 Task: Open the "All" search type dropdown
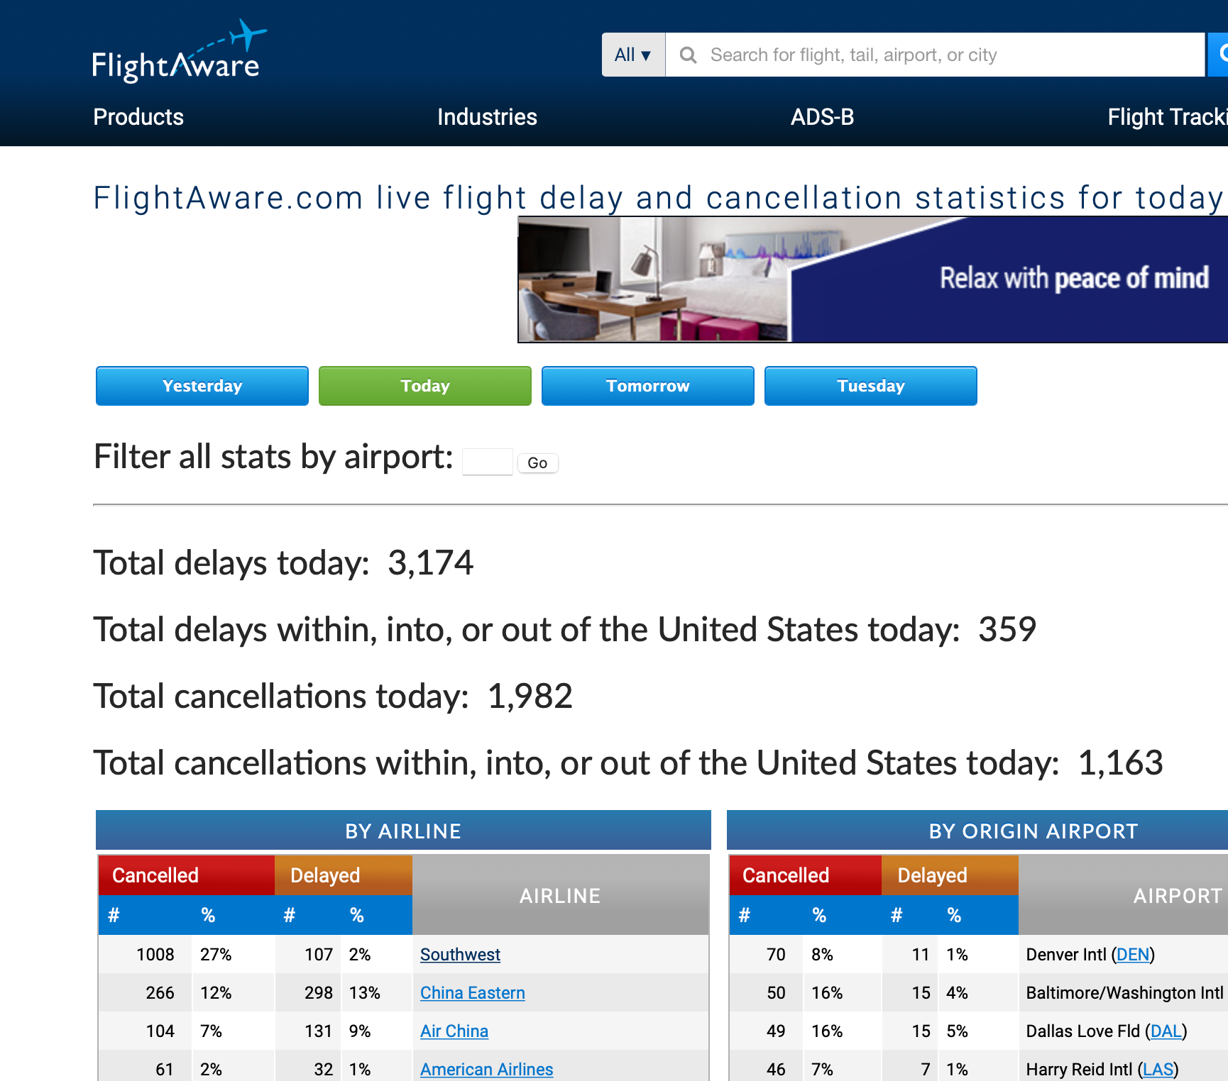[632, 54]
